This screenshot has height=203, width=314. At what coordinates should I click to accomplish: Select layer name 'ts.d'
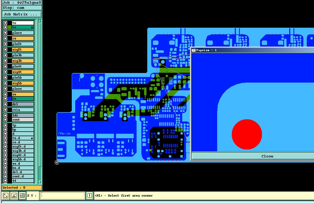coord(23,138)
